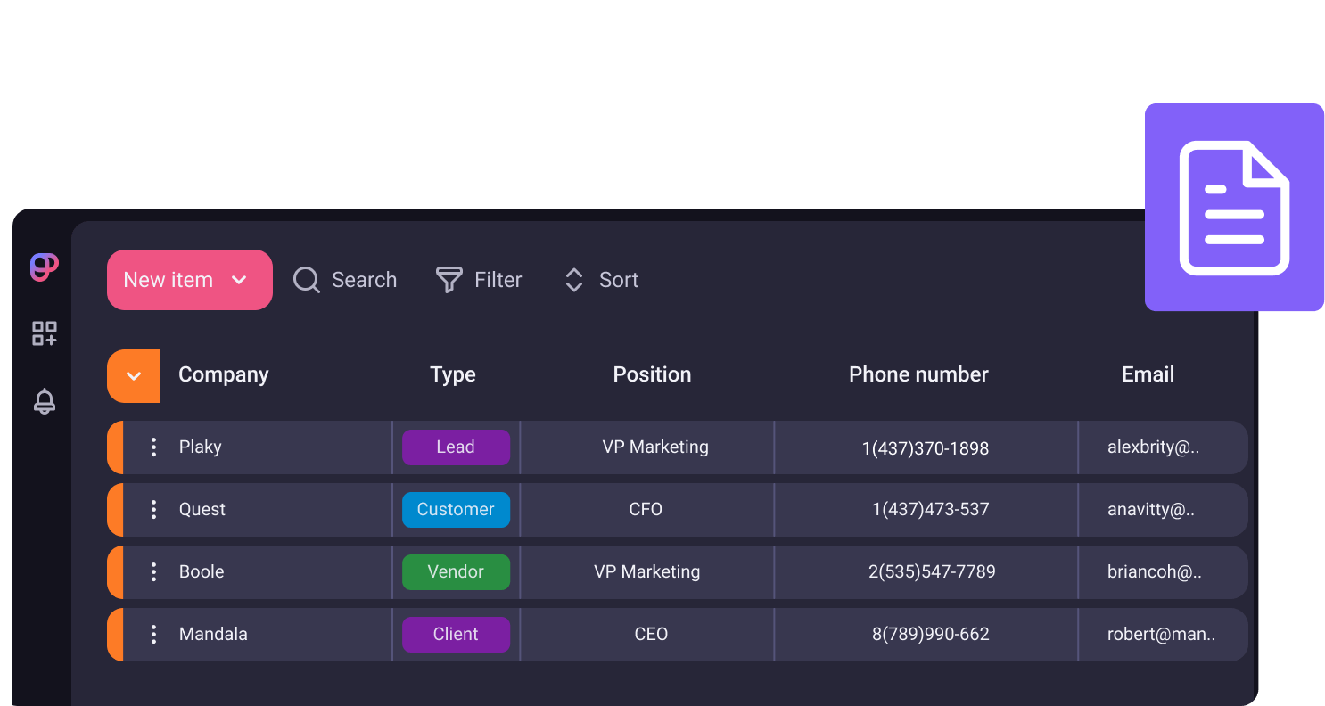
Task: Expand the New item dropdown arrow
Action: pyautogui.click(x=239, y=279)
